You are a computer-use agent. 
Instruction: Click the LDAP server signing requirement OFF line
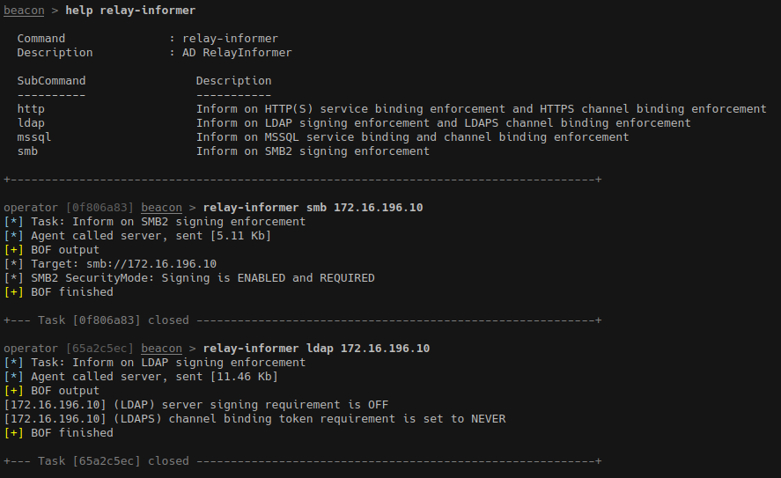point(195,405)
